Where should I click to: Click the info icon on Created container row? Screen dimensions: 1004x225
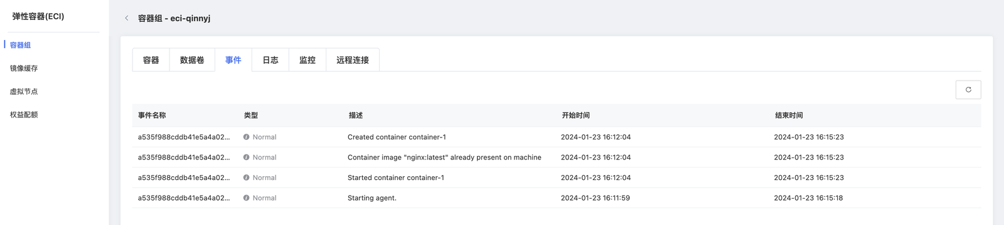click(x=246, y=137)
